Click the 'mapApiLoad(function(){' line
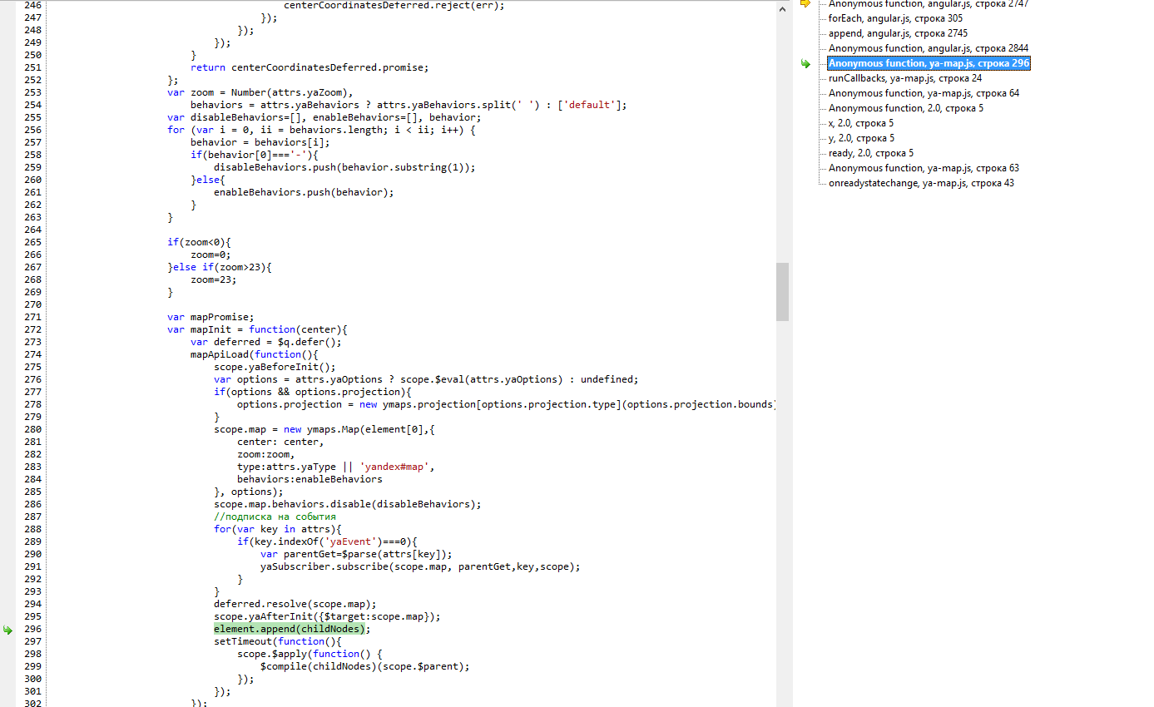Image resolution: width=1154 pixels, height=707 pixels. (254, 354)
